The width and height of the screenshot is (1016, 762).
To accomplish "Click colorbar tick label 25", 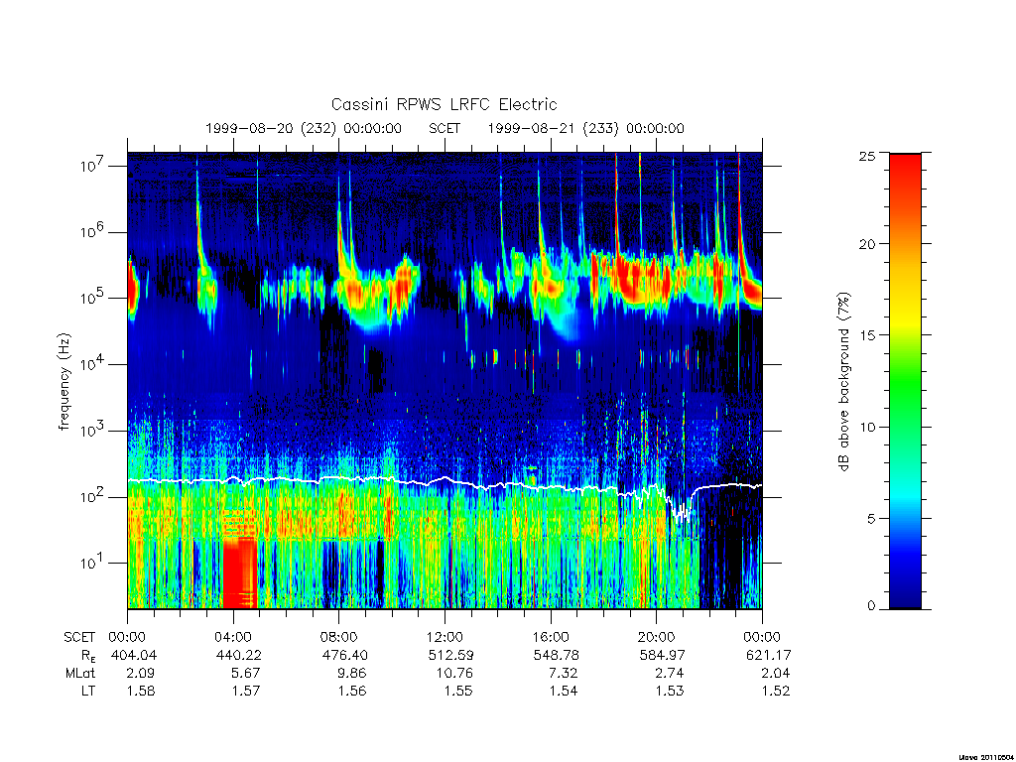I will coord(867,156).
